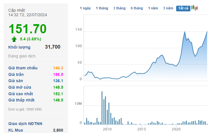Click the 5.4 (3.69%) price change
The width and height of the screenshot is (213, 133).
pyautogui.click(x=31, y=39)
